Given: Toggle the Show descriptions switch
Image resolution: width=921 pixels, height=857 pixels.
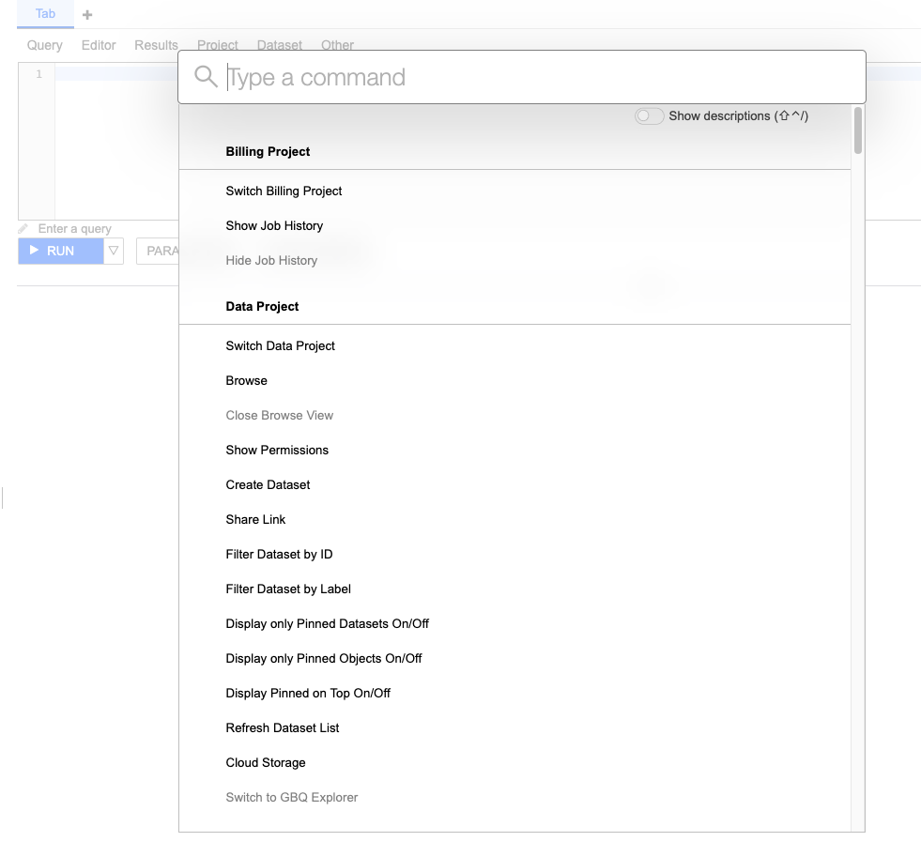Looking at the screenshot, I should tap(649, 116).
